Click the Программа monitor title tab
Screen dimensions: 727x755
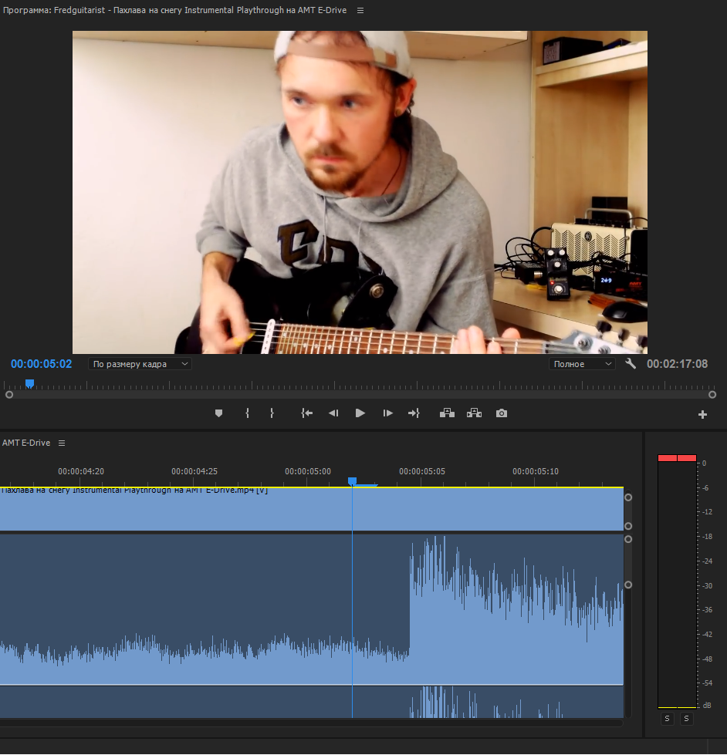click(x=174, y=10)
